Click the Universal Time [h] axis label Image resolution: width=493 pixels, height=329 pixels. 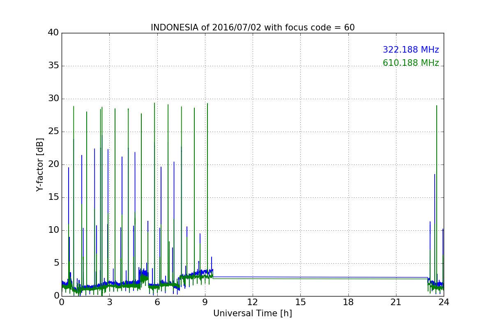(x=253, y=313)
